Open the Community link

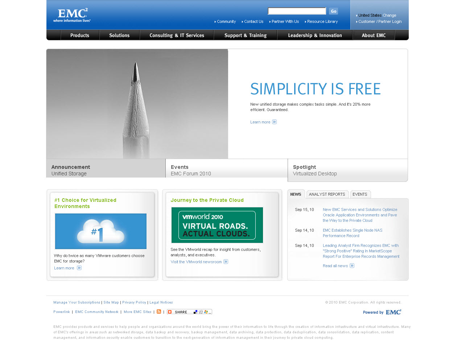pos(226,22)
